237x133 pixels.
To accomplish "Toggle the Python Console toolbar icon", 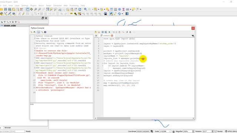I will pos(111,14).
